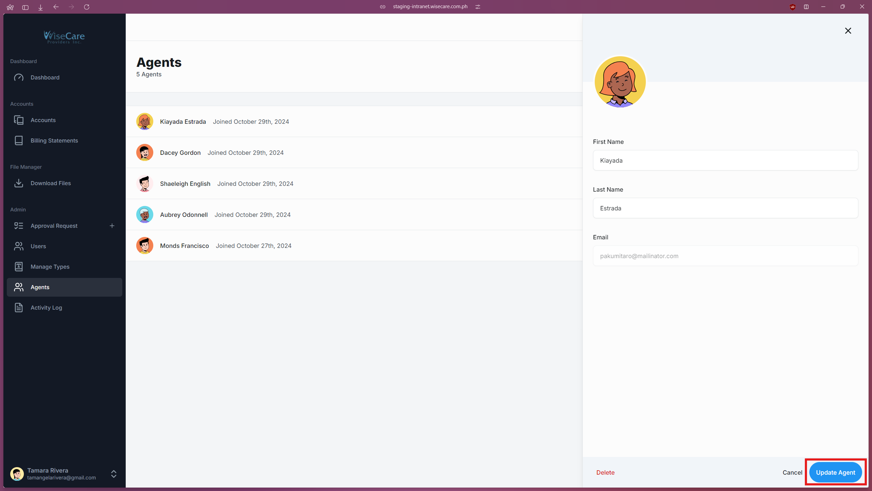Click the plus icon next to Approval Request
This screenshot has height=491, width=872.
click(112, 225)
